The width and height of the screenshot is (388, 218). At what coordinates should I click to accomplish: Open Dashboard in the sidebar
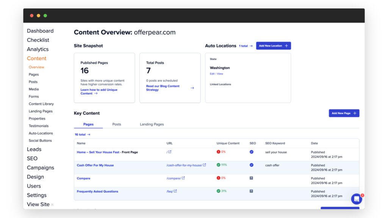pyautogui.click(x=40, y=31)
